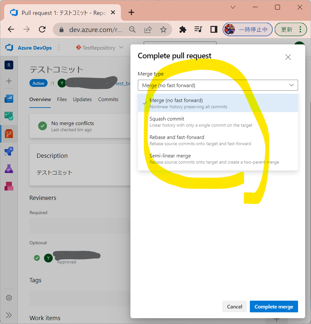Open Test Plans with the flask icon

[x=9, y=169]
